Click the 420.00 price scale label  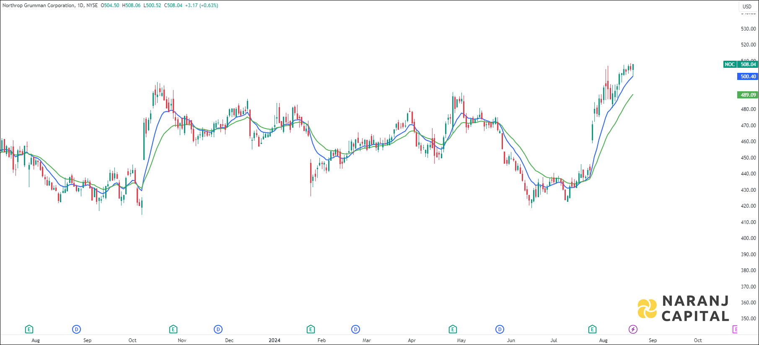point(749,206)
